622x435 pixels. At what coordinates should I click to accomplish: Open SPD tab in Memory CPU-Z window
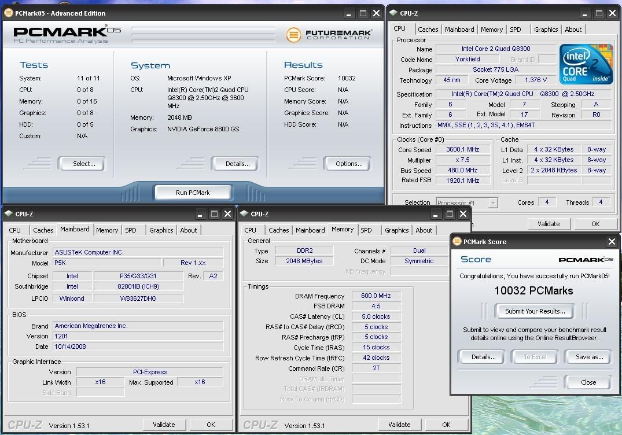tap(366, 230)
